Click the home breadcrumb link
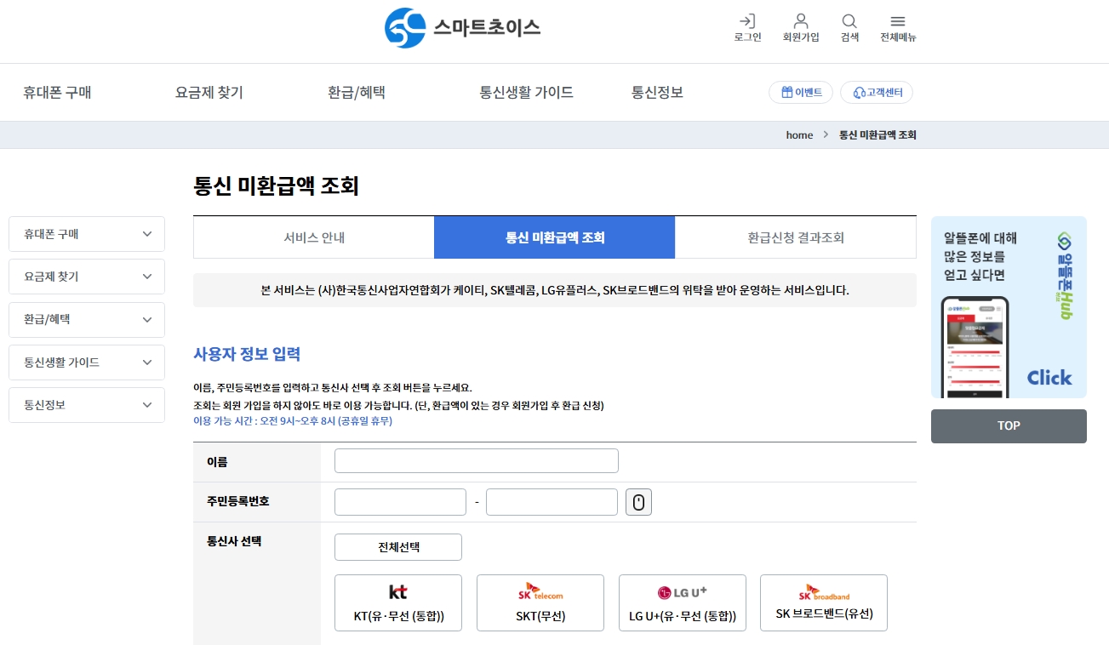This screenshot has height=645, width=1109. 799,134
